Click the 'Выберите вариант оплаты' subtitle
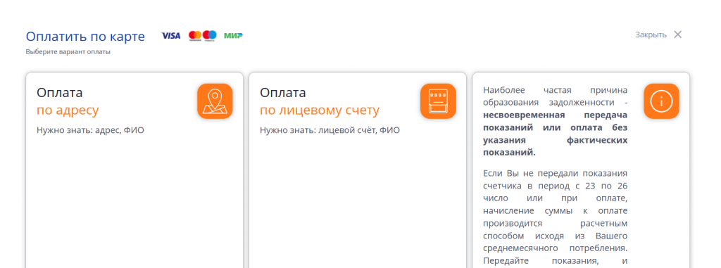721x268 pixels. click(68, 52)
